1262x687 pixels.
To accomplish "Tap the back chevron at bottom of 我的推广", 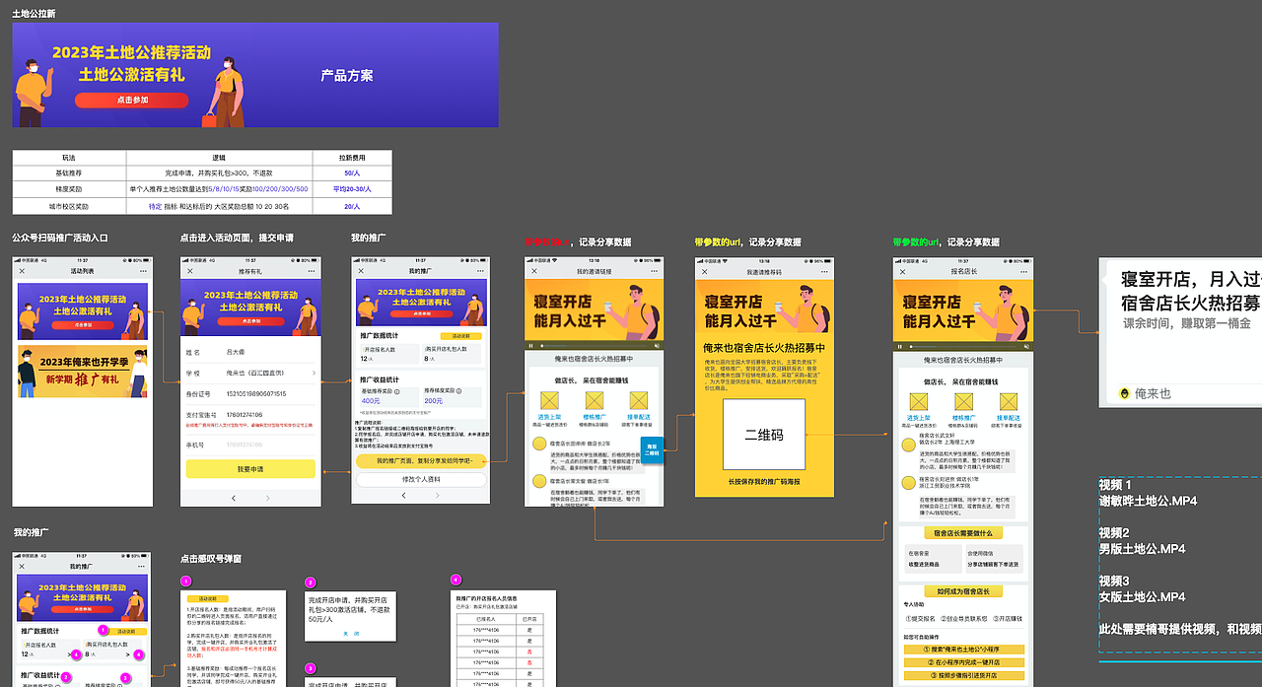I will [x=402, y=496].
